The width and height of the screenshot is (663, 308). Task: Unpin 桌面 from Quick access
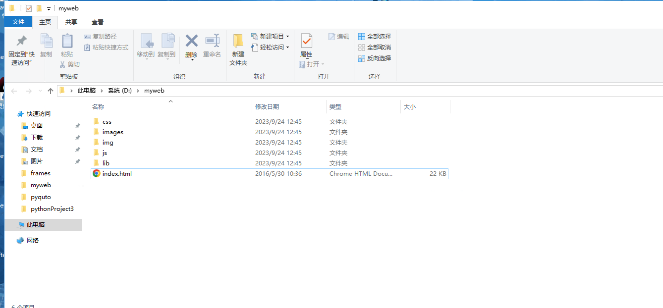[x=77, y=125]
